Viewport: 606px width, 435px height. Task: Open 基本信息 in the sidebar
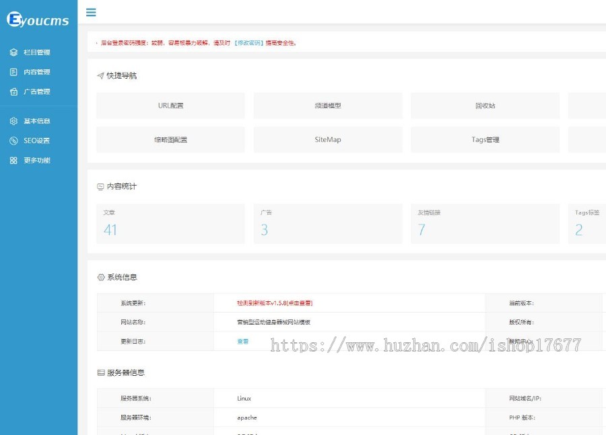click(38, 121)
